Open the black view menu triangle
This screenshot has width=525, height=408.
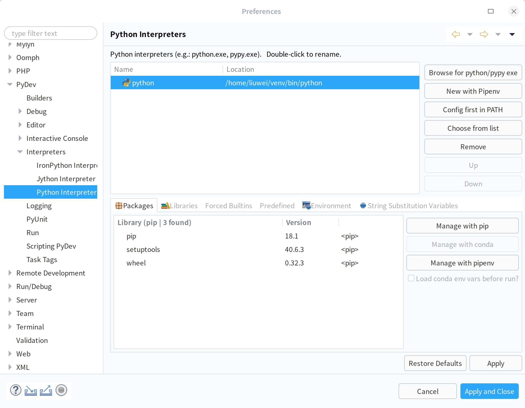(512, 35)
